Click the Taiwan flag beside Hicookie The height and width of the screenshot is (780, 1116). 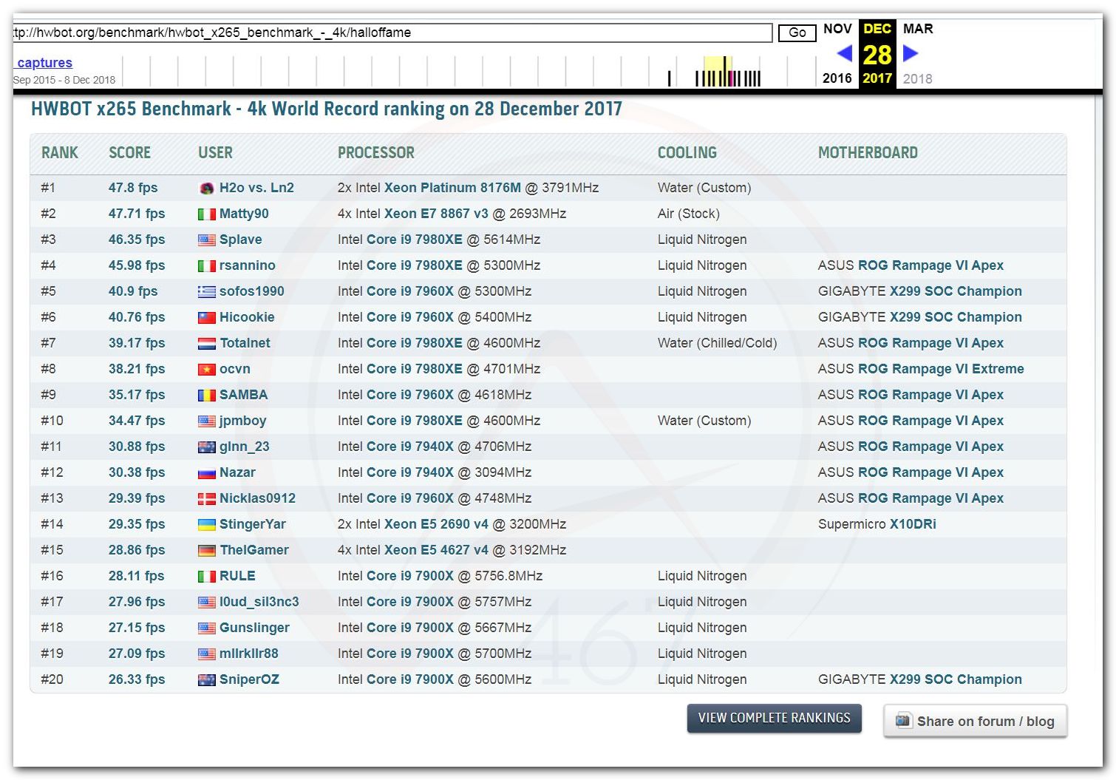pyautogui.click(x=207, y=318)
